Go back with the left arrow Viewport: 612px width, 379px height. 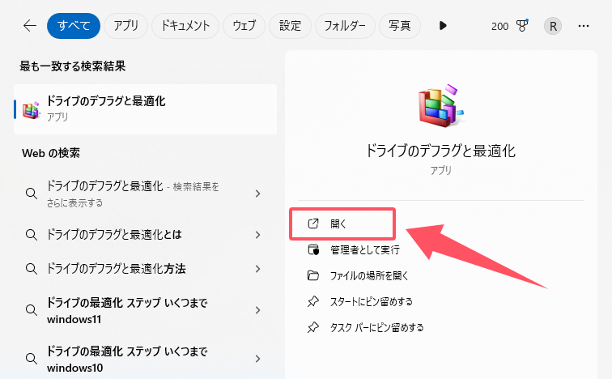click(30, 26)
